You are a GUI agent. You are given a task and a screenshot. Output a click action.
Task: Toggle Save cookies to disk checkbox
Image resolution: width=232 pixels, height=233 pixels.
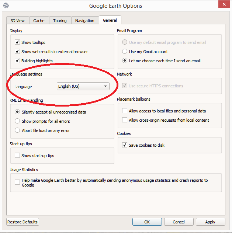[125, 145]
